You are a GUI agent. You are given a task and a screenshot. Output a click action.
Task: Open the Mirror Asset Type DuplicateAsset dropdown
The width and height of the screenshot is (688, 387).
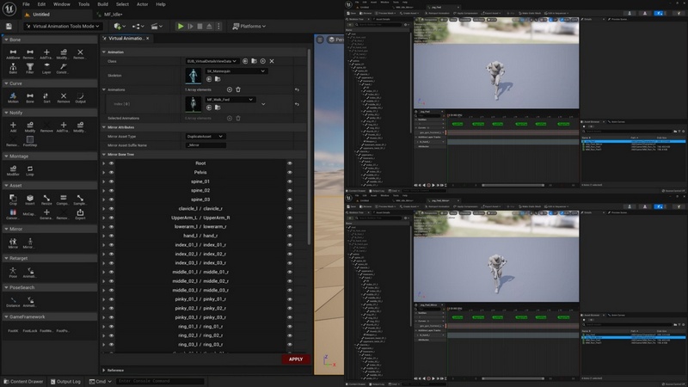pos(205,136)
